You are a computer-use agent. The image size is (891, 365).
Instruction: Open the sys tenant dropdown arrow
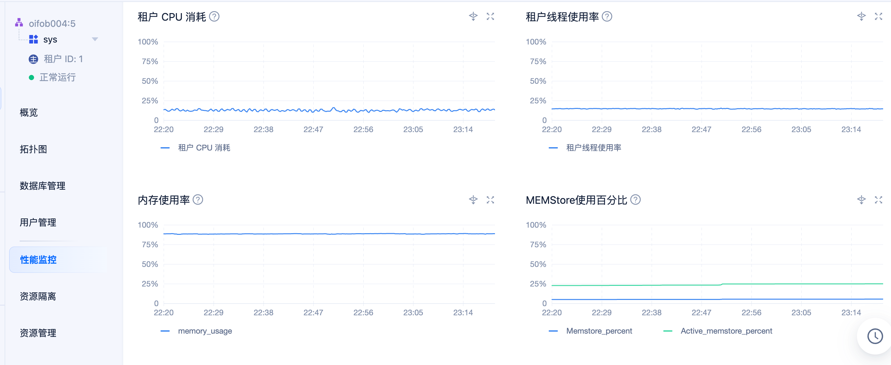(95, 39)
